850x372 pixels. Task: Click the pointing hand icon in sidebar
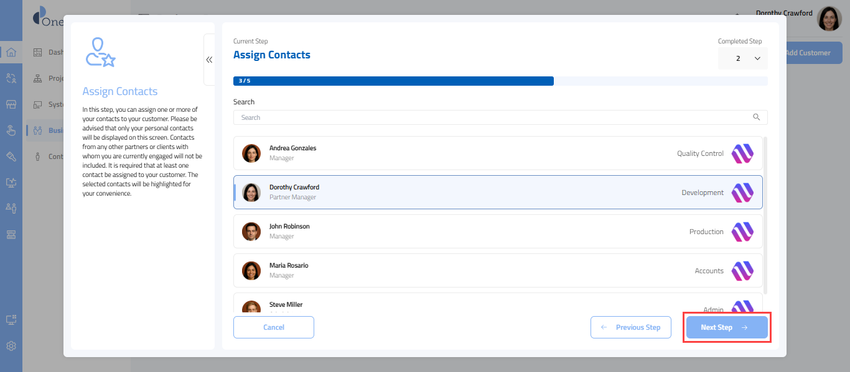click(x=11, y=130)
